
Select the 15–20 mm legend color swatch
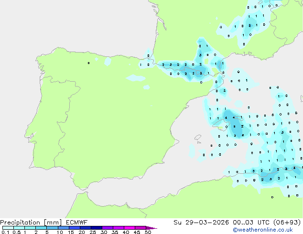pyautogui.click(x=74, y=228)
